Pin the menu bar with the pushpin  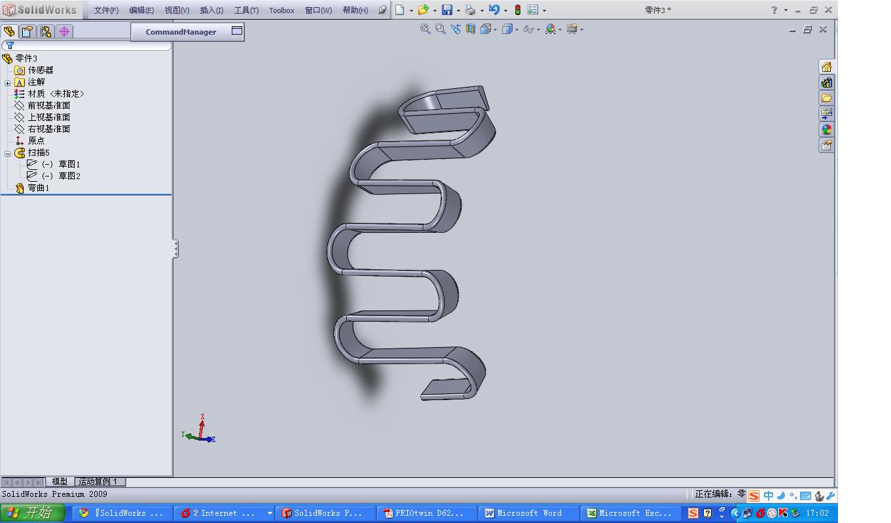tap(382, 10)
